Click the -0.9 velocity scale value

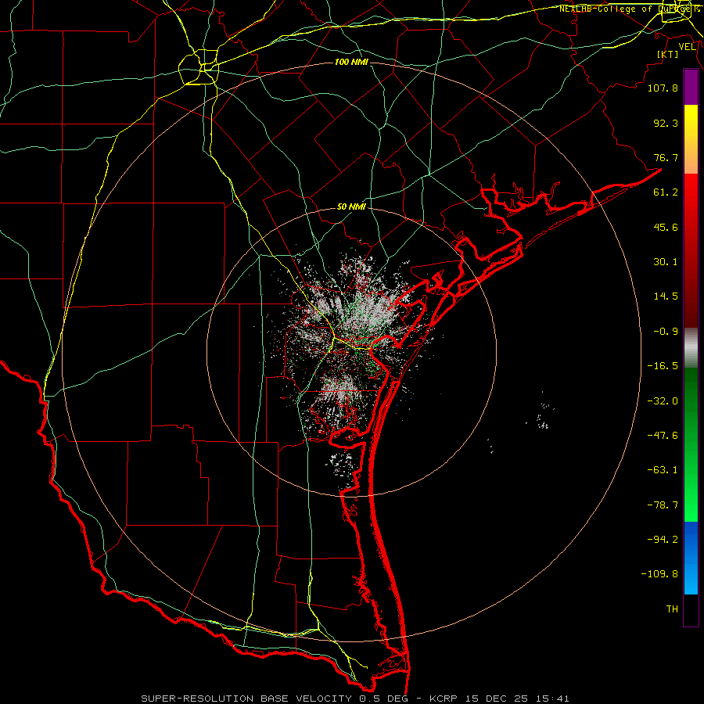[666, 332]
